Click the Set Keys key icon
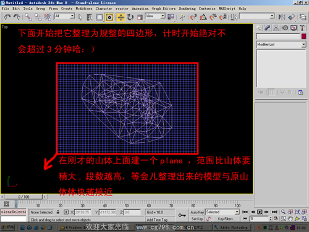 pyautogui.click(x=182, y=215)
